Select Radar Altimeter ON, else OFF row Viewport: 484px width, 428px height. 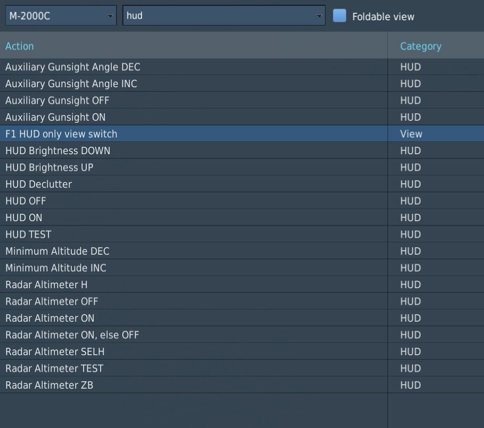point(242,335)
